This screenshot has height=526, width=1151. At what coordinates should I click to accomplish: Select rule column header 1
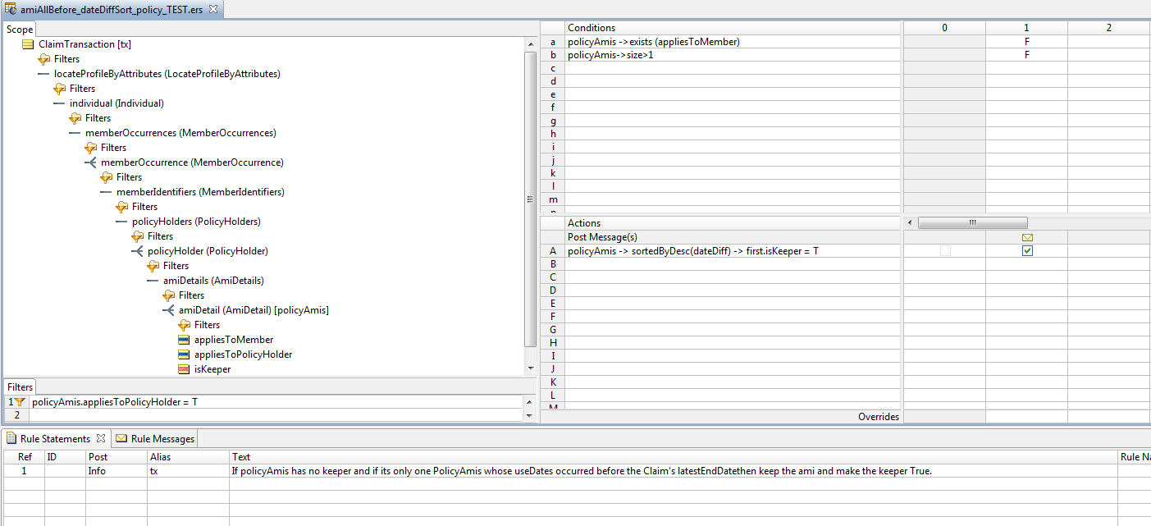[1026, 28]
